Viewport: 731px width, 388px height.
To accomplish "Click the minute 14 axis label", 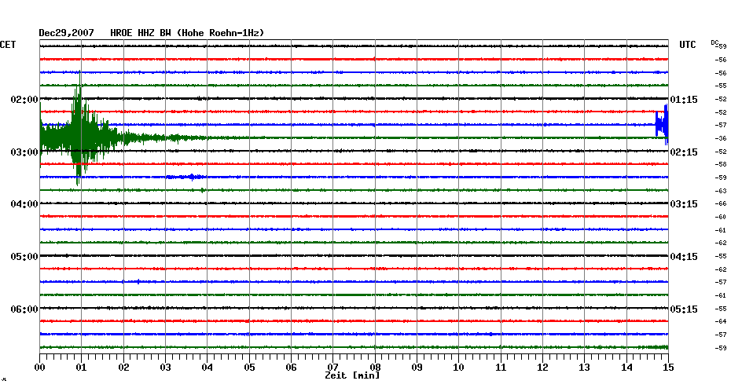I will pyautogui.click(x=626, y=367).
